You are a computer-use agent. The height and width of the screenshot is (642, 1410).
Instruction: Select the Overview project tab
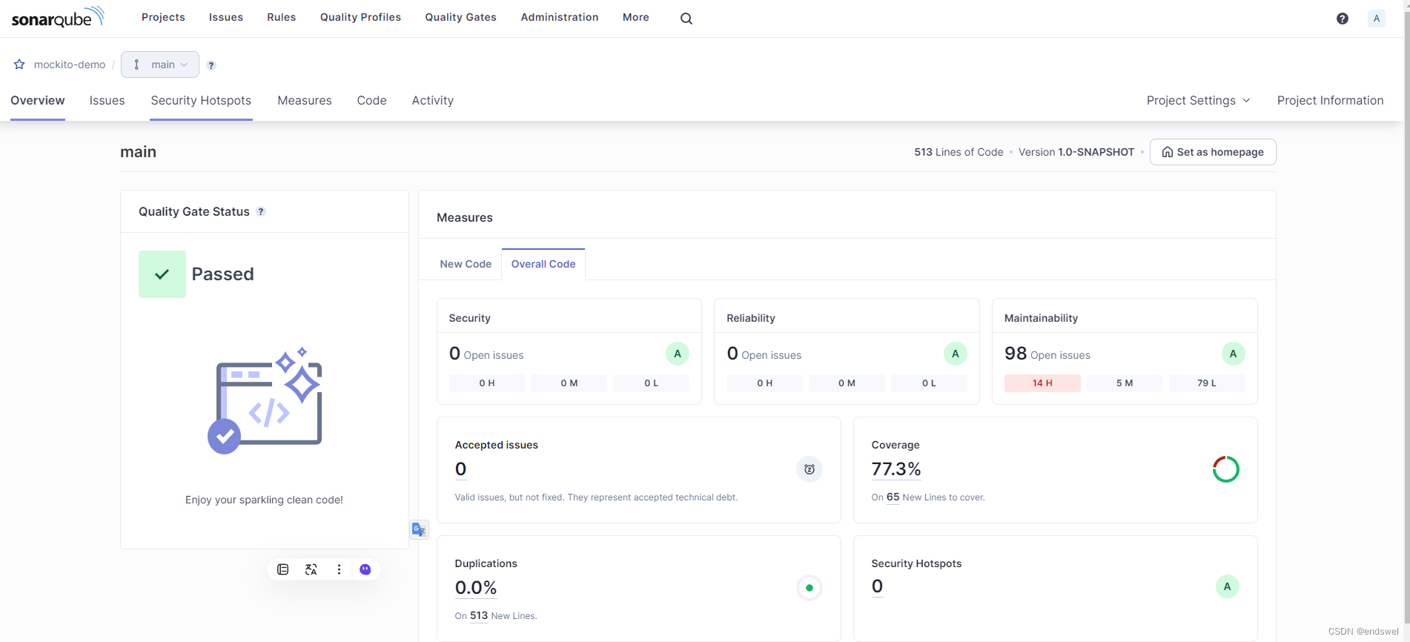click(x=38, y=100)
